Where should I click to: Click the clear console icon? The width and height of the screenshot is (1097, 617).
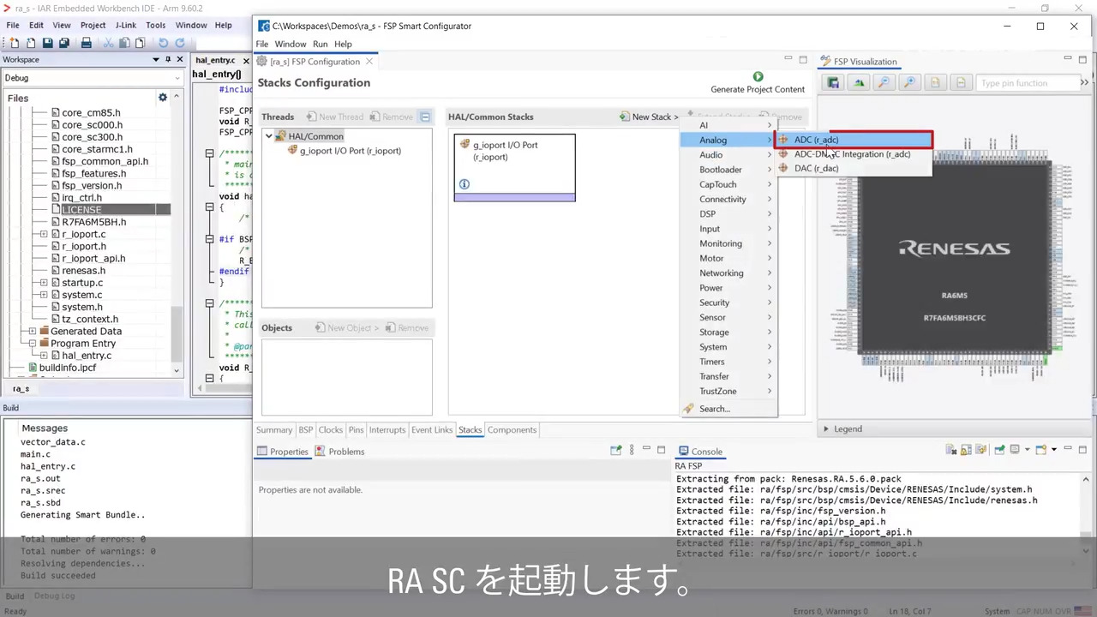[x=951, y=450]
